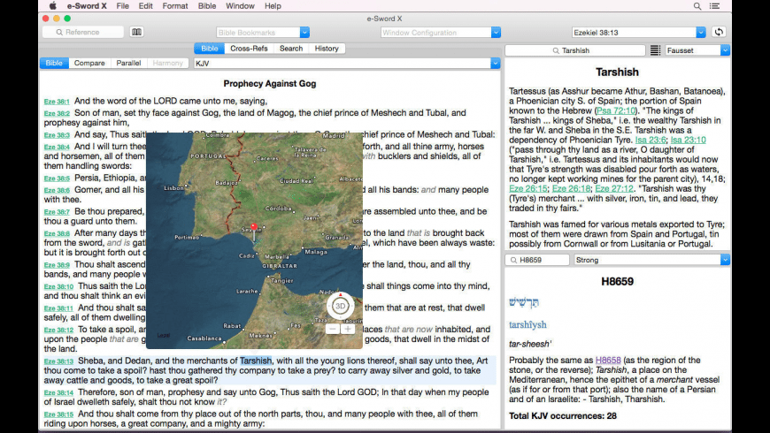The width and height of the screenshot is (770, 433).
Task: Switch to the Compare view mode
Action: pyautogui.click(x=89, y=64)
